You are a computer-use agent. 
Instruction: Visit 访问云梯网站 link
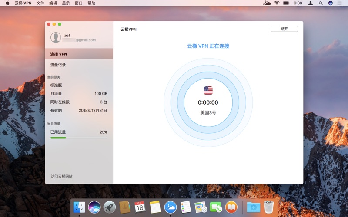pos(62,176)
